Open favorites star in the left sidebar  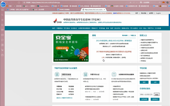(x=2, y=20)
